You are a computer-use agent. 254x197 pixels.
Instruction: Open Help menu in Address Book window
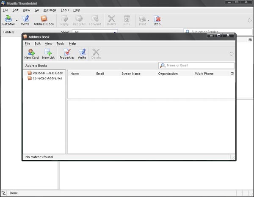click(72, 44)
